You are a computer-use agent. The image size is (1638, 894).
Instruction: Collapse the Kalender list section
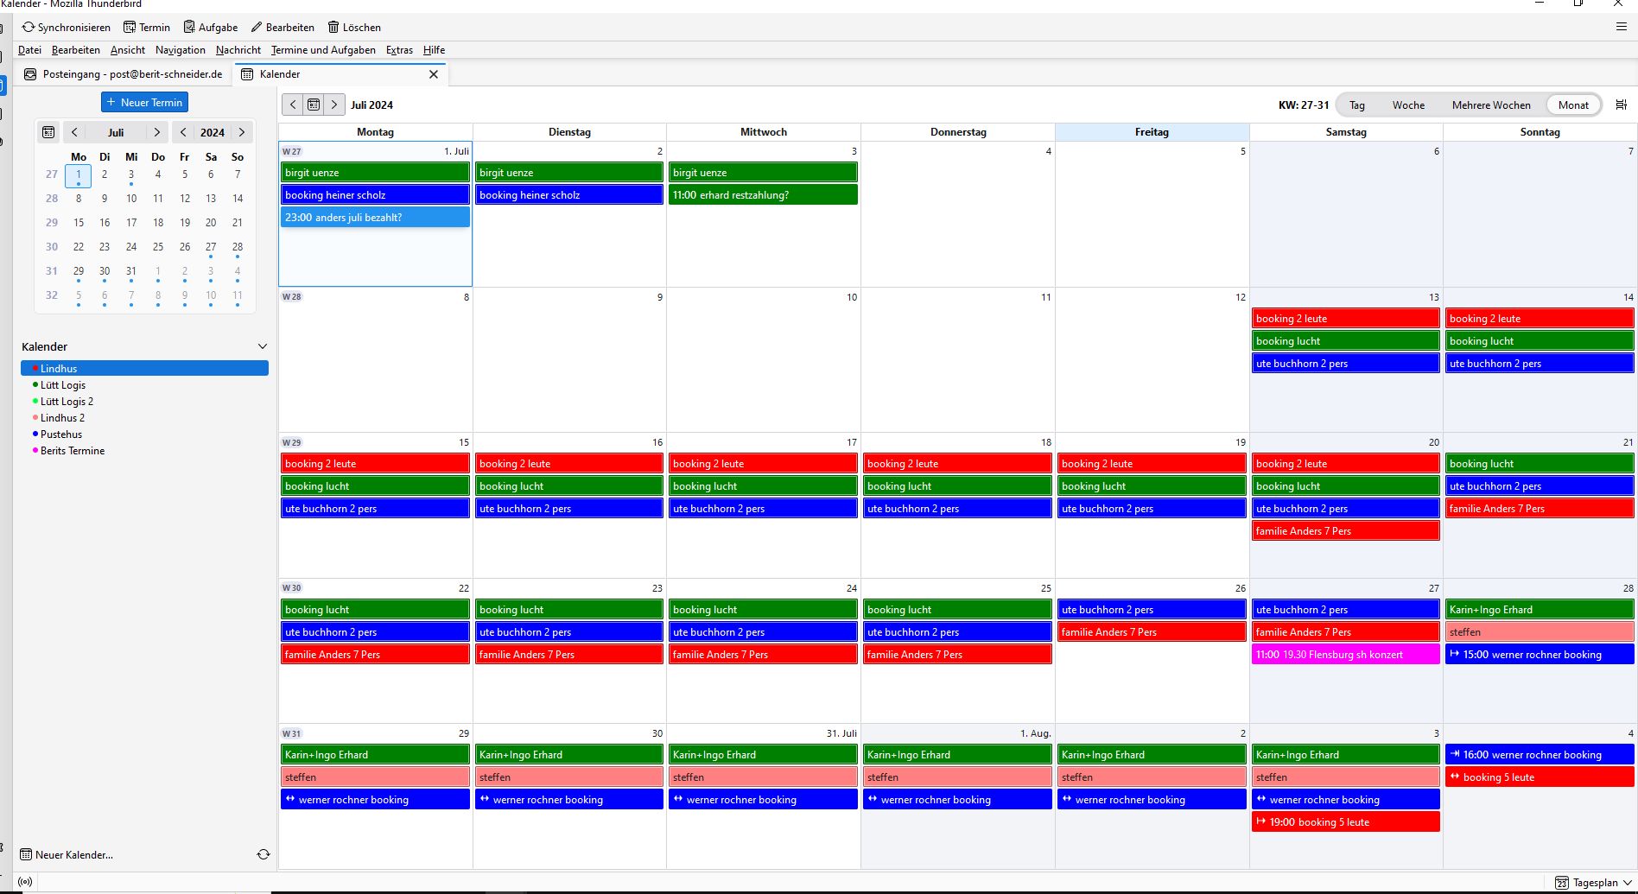pyautogui.click(x=263, y=346)
